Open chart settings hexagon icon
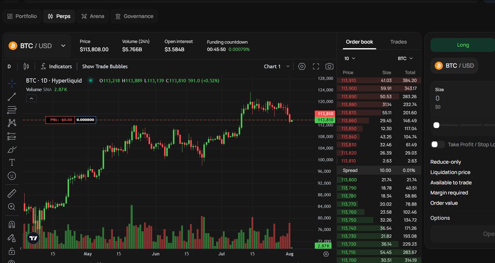Image resolution: width=495 pixels, height=263 pixels. click(x=302, y=66)
